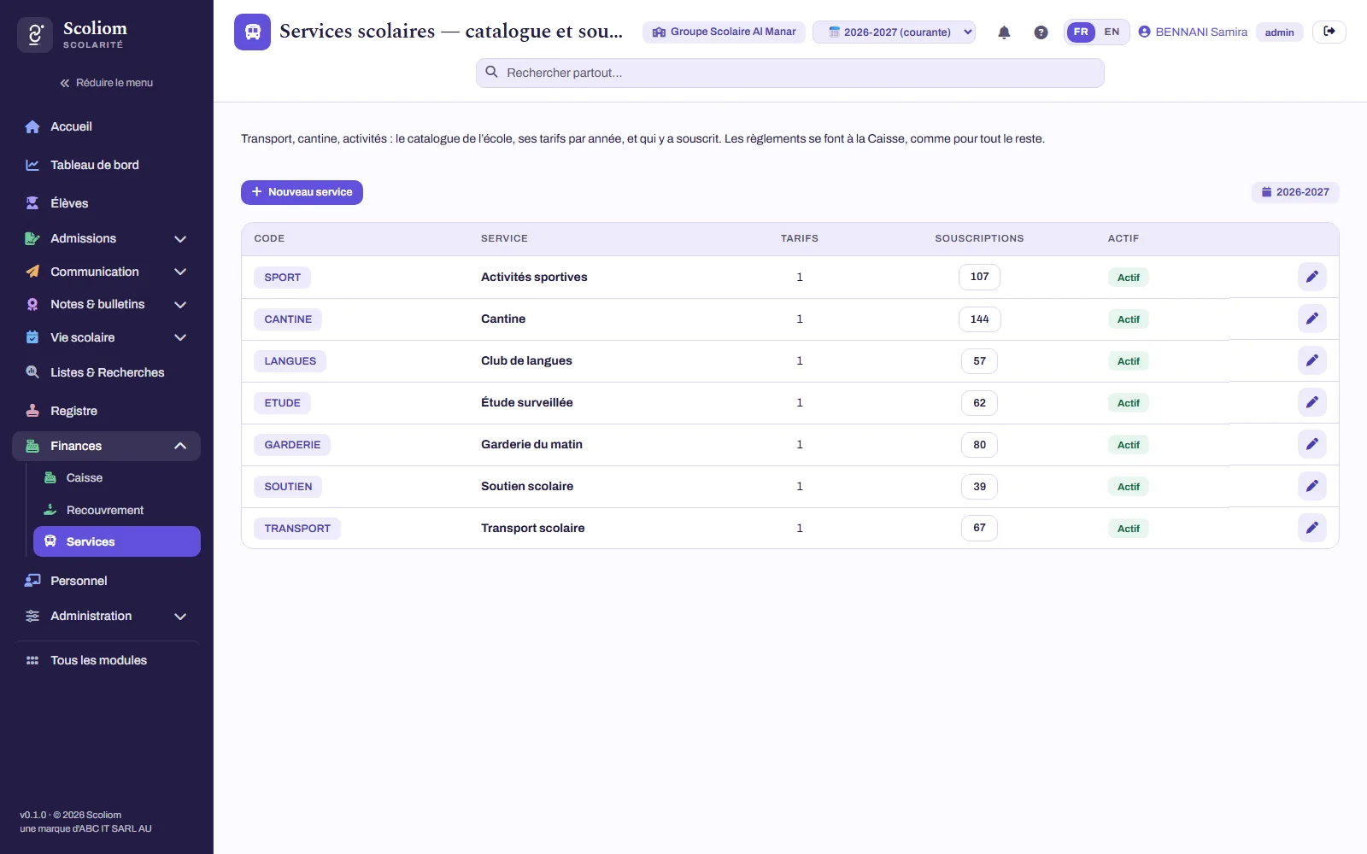This screenshot has height=854, width=1367.
Task: Open Recouvrement submenu item
Action: coord(117,510)
